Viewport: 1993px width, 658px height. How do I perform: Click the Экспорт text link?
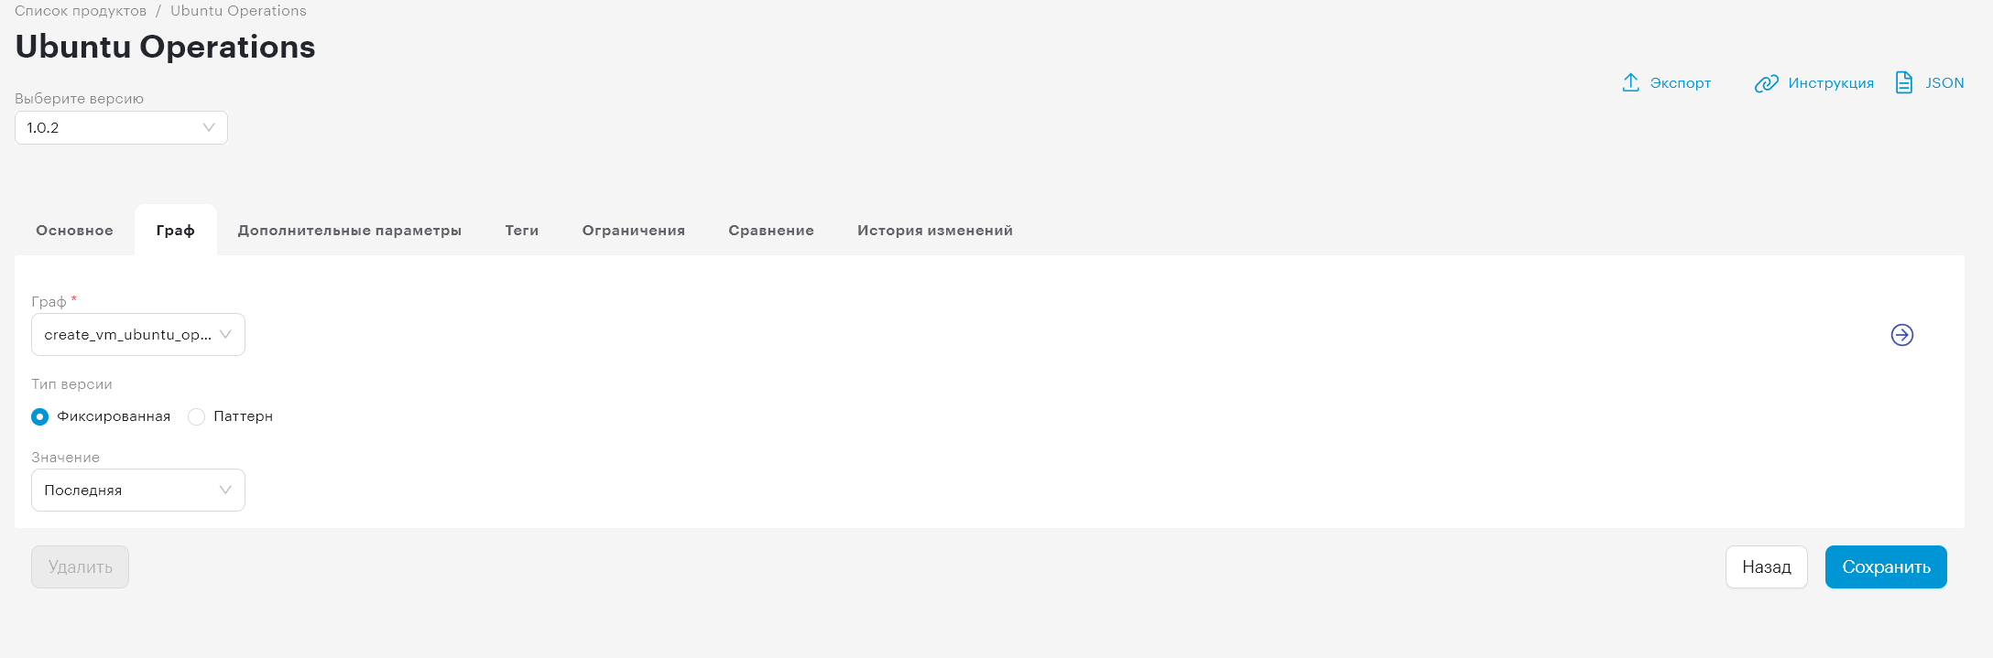click(x=1681, y=83)
